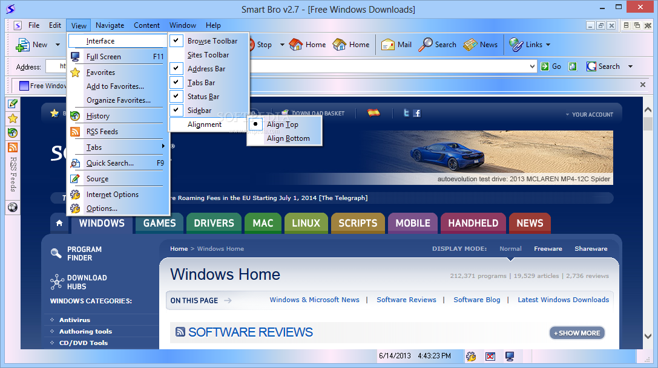Click the address bar Search engine icon
This screenshot has height=368, width=658.
click(591, 66)
